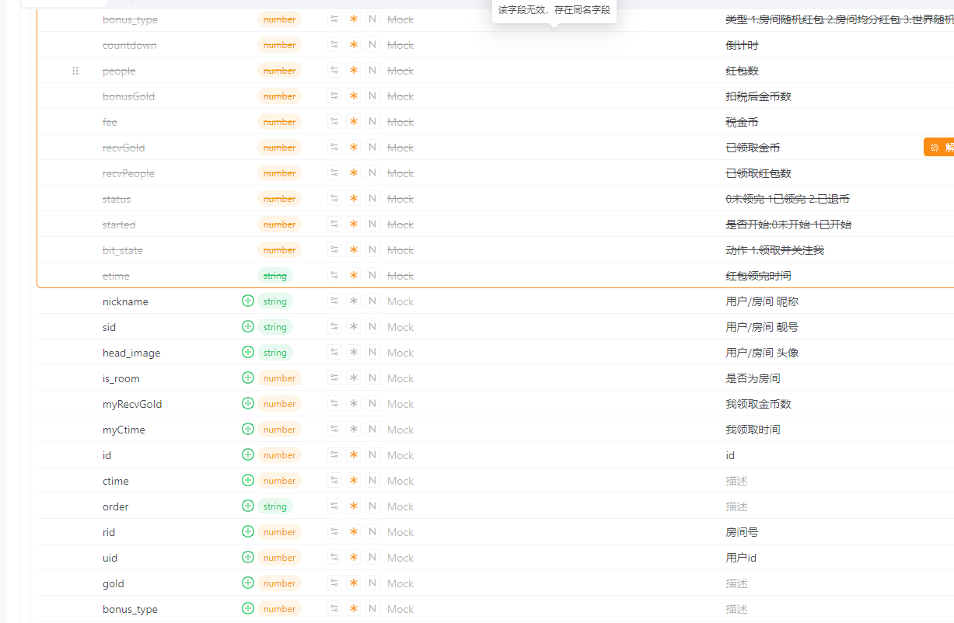Grab the drag handle beside people
This screenshot has width=954, height=623.
[75, 70]
